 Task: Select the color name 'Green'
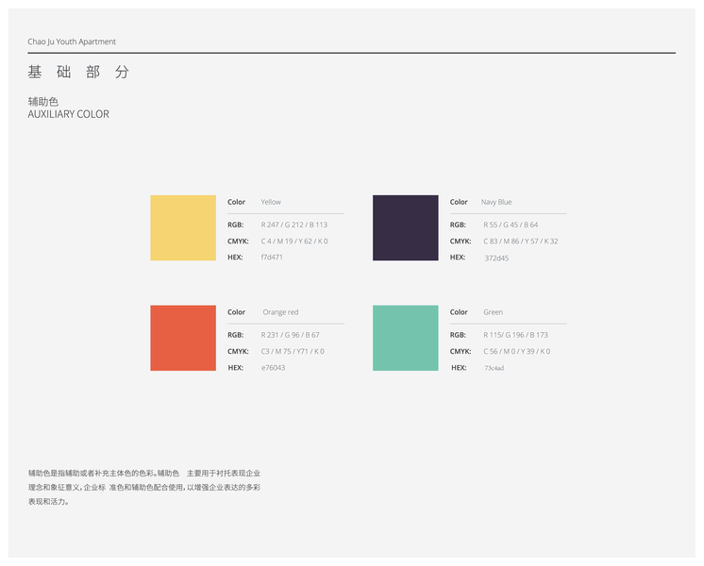pyautogui.click(x=493, y=312)
